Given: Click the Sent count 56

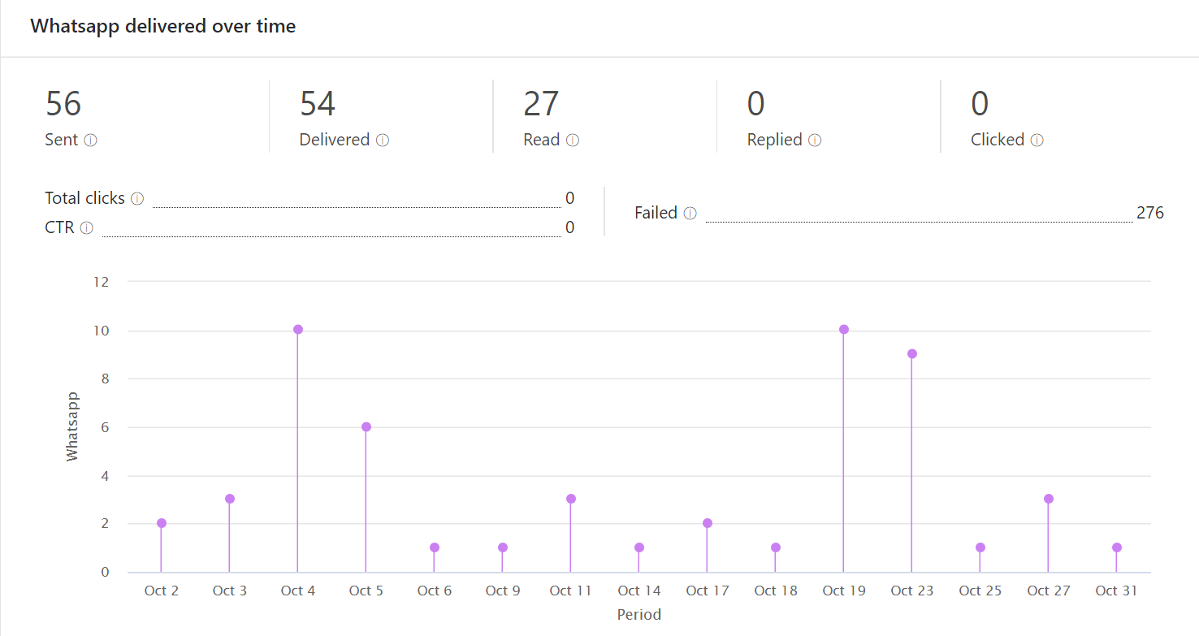Looking at the screenshot, I should pyautogui.click(x=63, y=104).
